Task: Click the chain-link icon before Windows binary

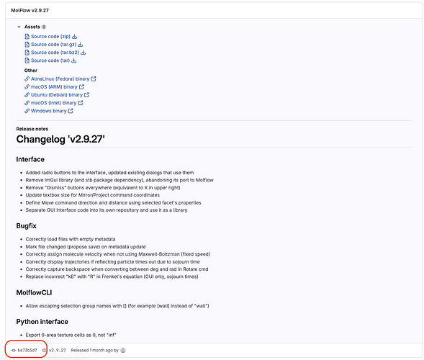Action: coord(27,111)
